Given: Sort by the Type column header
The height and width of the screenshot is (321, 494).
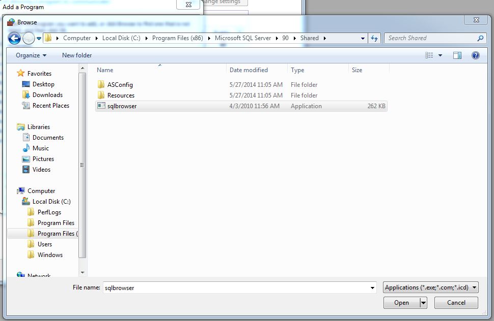Looking at the screenshot, I should tap(297, 70).
